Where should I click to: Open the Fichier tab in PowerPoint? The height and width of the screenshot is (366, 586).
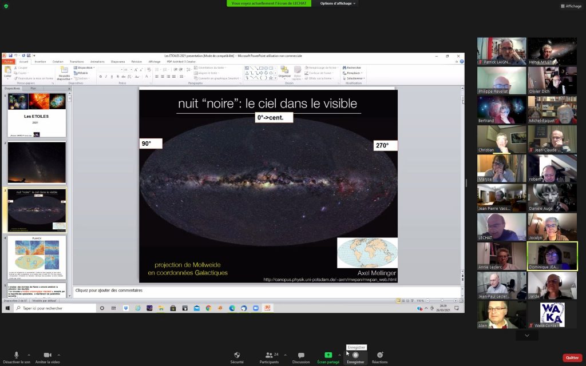pyautogui.click(x=9, y=62)
